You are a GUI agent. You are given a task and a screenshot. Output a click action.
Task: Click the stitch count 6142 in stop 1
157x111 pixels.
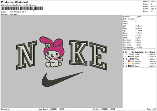point(132,54)
